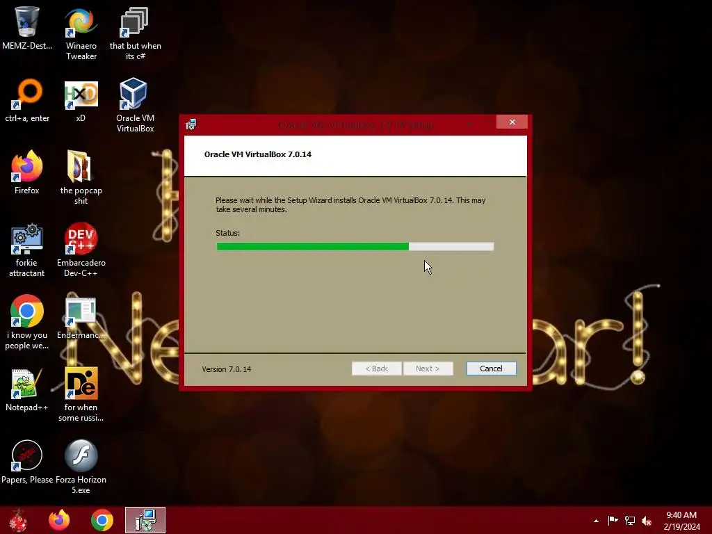Click the 'Version 7.0.14' text
Screen dimensions: 712x534
click(x=227, y=369)
